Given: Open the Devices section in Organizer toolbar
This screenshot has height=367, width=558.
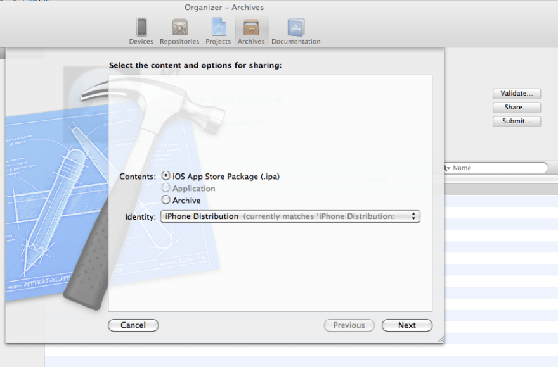Looking at the screenshot, I should coord(141,31).
